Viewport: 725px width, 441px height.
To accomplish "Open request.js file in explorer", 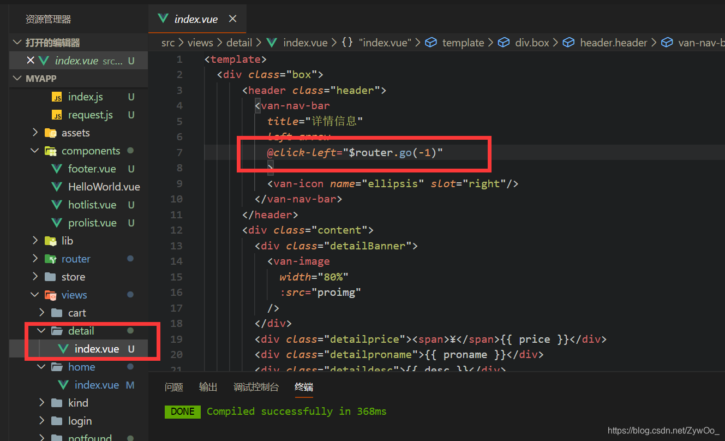I will tap(90, 115).
